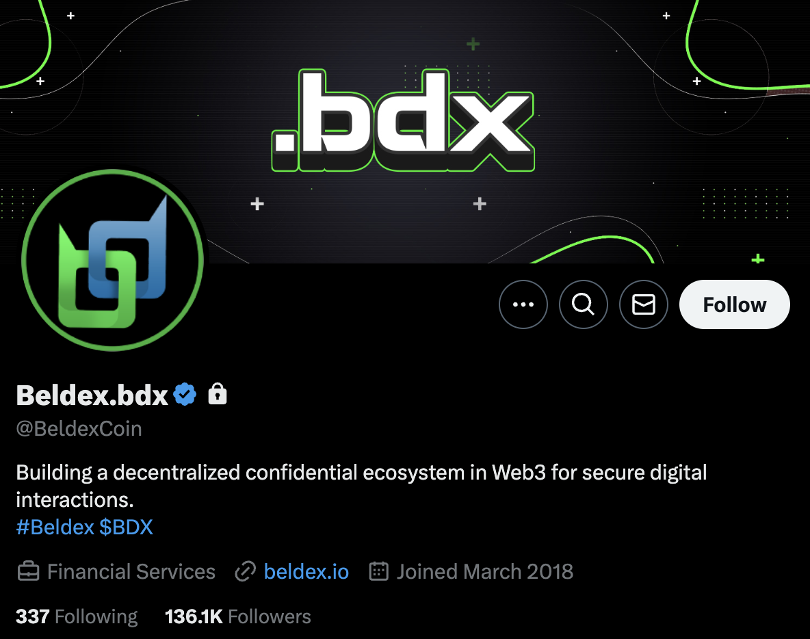Image resolution: width=810 pixels, height=639 pixels.
Task: Open the 136.1K Followers list
Action: tap(238, 617)
